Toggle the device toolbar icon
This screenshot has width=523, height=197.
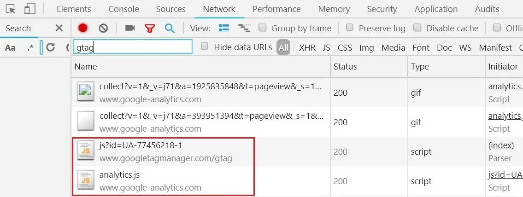29,9
